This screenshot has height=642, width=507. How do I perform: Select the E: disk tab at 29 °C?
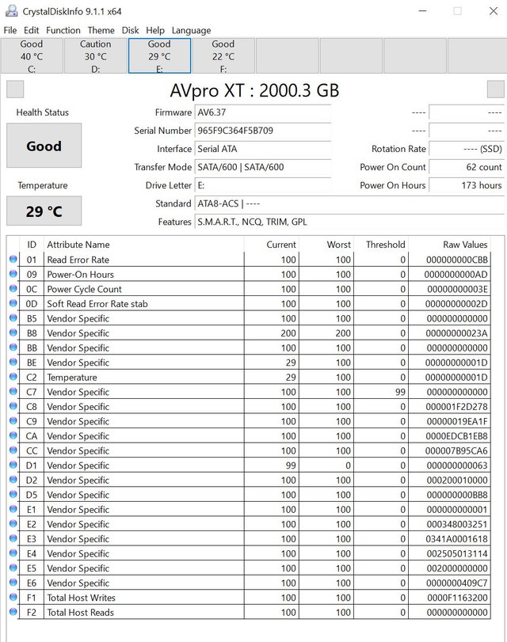pyautogui.click(x=159, y=56)
